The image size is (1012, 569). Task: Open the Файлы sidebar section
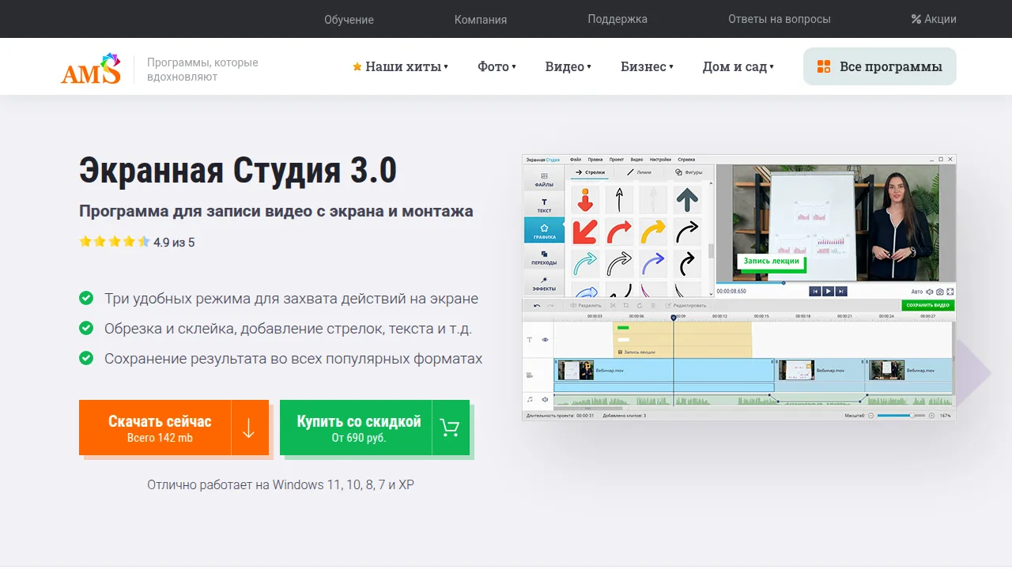click(x=544, y=179)
